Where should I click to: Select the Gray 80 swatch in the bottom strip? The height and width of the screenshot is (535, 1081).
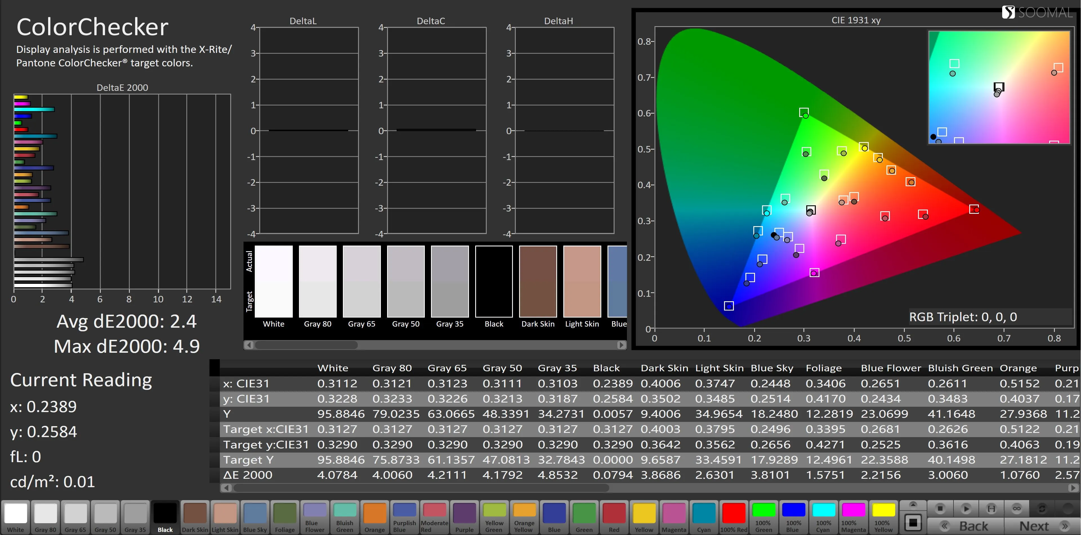[45, 517]
